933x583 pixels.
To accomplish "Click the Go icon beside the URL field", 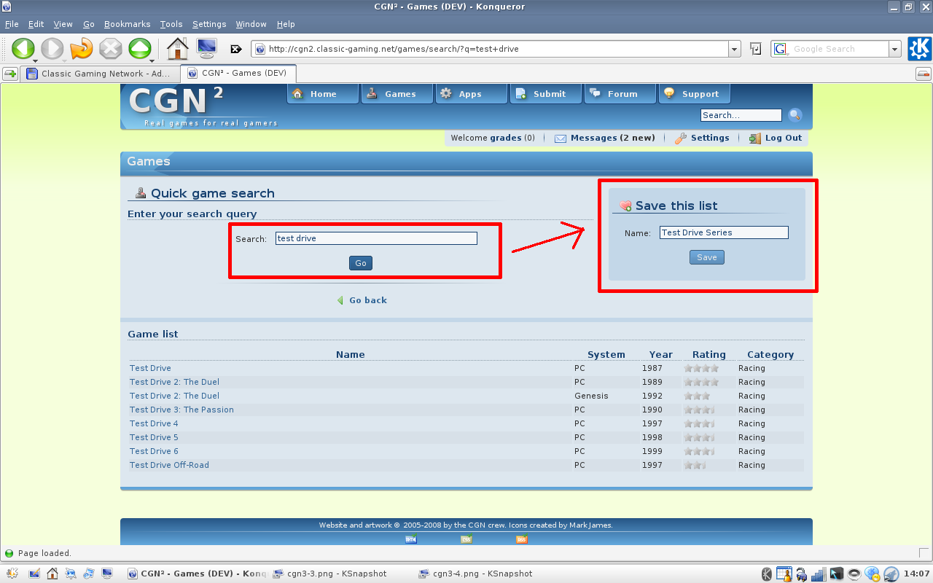I will click(x=756, y=49).
